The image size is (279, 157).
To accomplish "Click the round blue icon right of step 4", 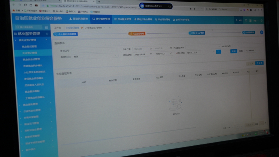I will coord(261,32).
